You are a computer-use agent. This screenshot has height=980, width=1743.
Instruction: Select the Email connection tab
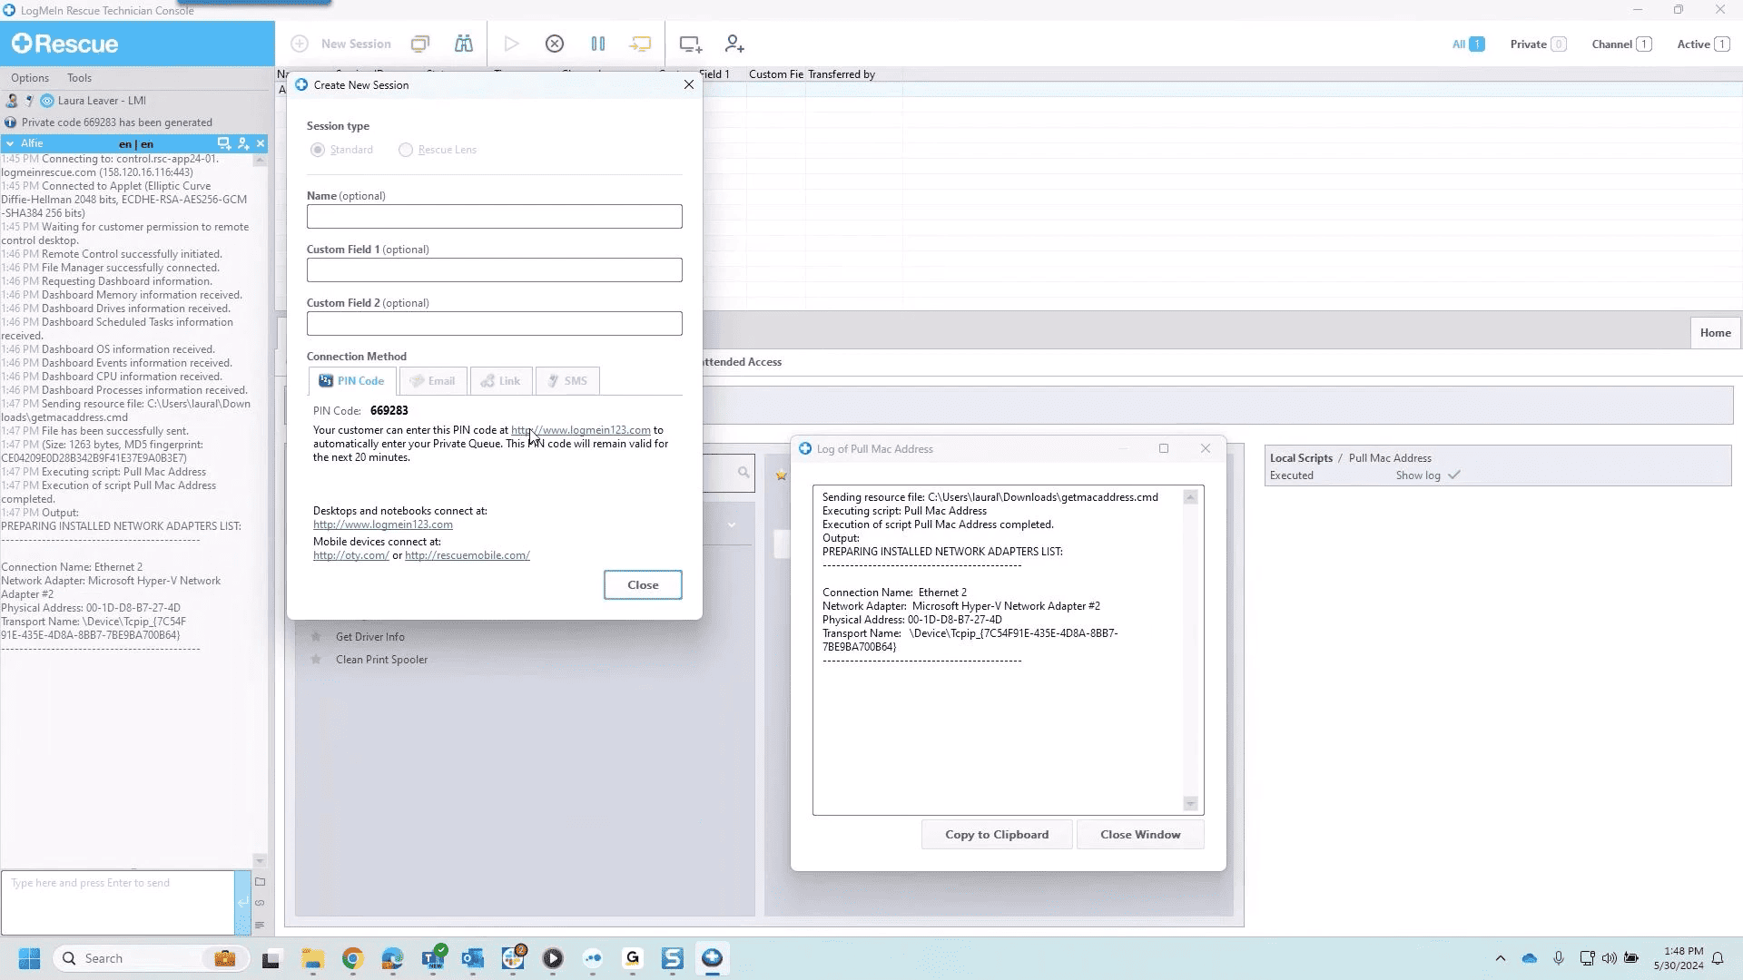[x=433, y=381]
